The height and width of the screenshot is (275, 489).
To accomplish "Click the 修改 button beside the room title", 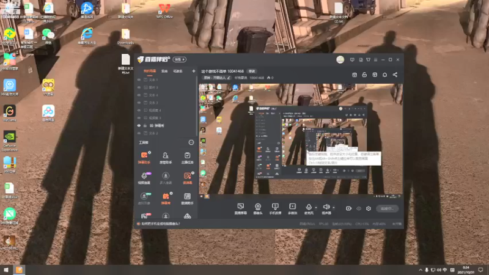I will click(252, 71).
